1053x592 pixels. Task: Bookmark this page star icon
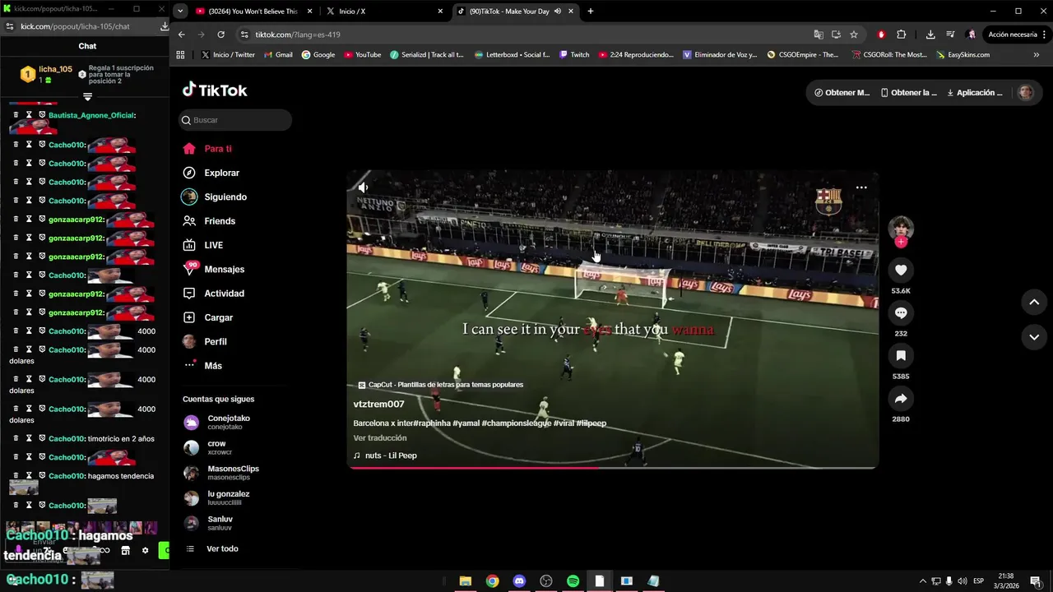click(854, 35)
